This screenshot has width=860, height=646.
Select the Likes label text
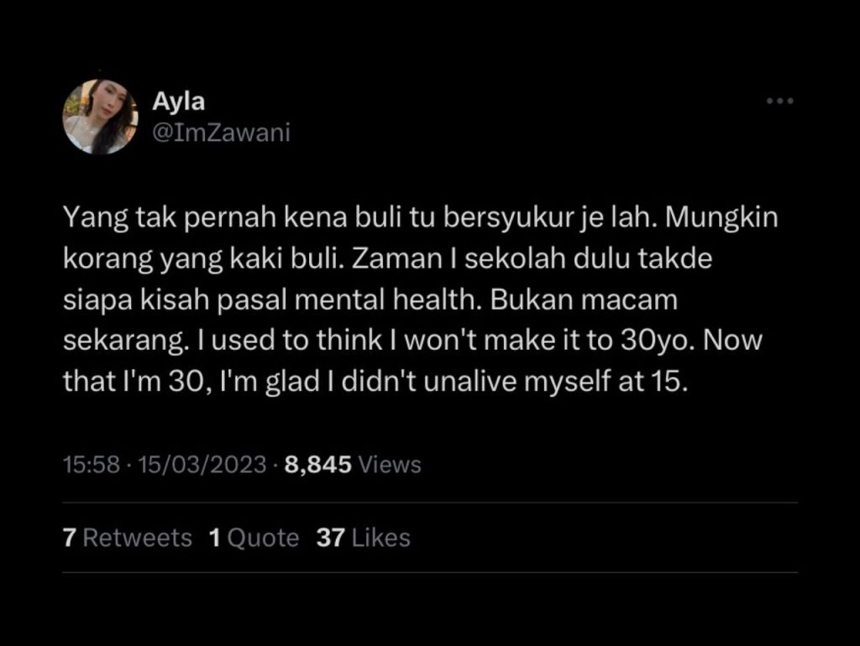(x=381, y=538)
